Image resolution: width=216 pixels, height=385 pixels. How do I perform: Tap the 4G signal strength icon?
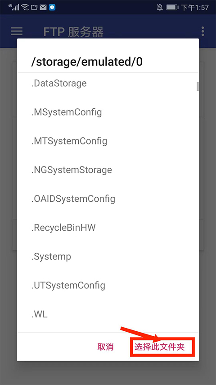coord(13,7)
